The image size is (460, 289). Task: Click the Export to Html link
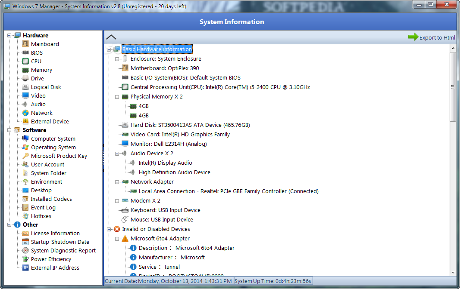(437, 37)
